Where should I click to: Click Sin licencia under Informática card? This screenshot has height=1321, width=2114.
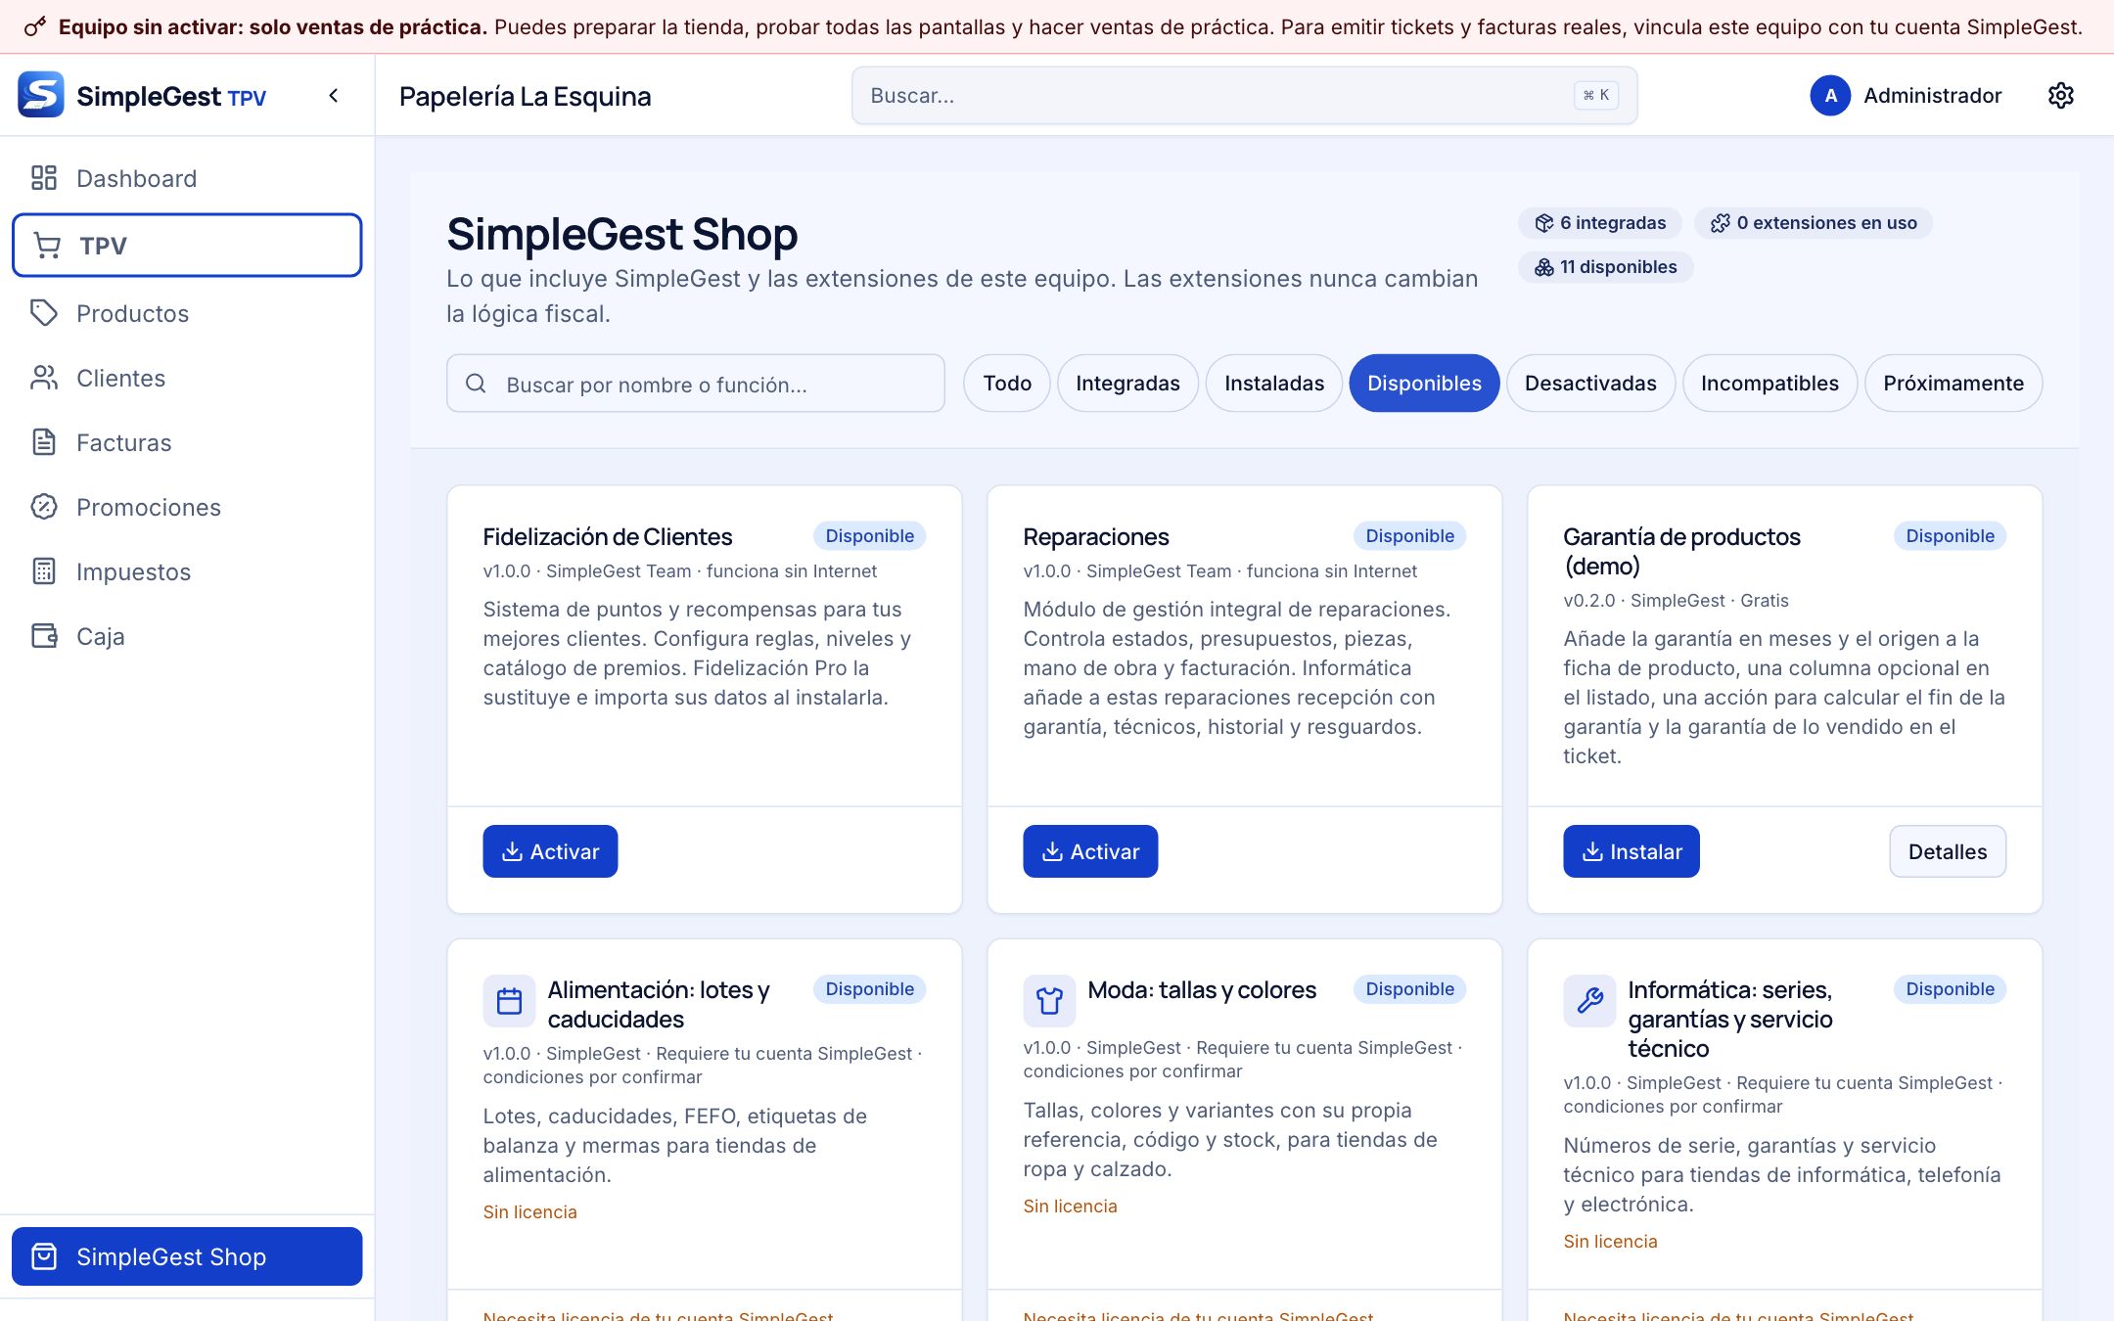pos(1610,1241)
